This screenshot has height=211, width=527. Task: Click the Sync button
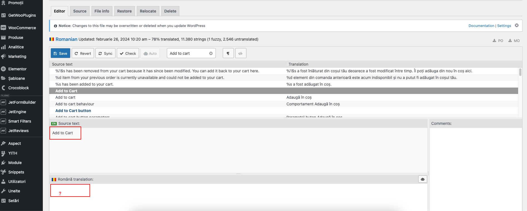[x=105, y=53]
